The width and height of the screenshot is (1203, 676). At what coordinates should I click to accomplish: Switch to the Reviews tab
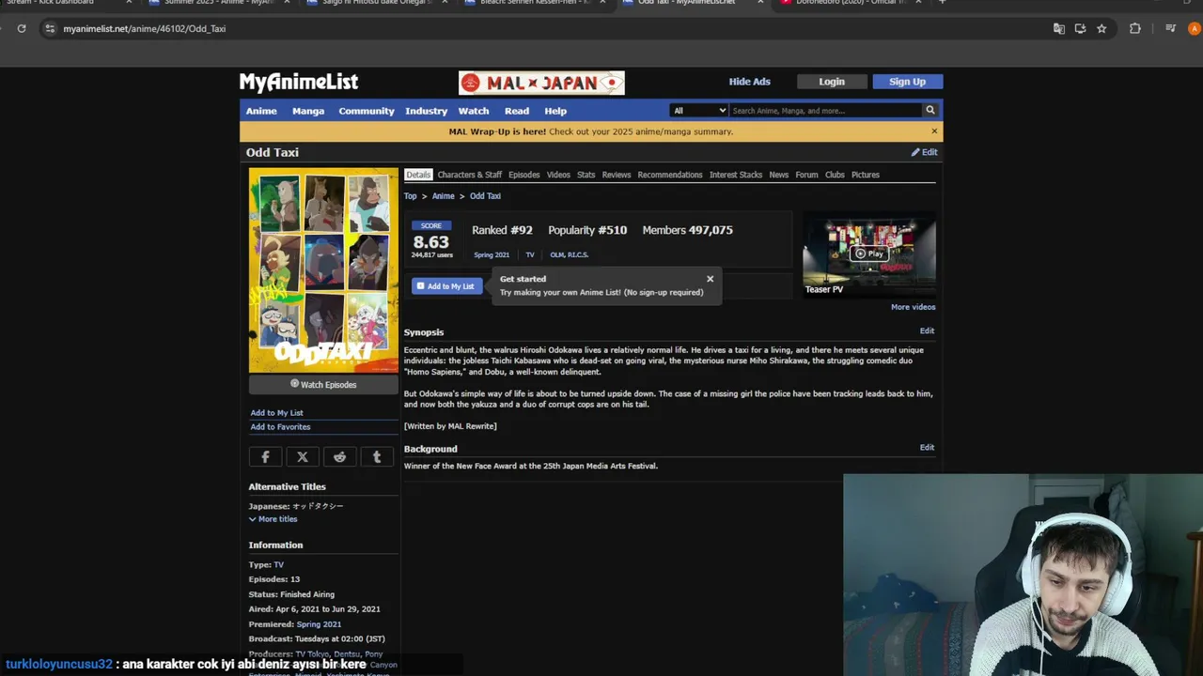point(617,175)
